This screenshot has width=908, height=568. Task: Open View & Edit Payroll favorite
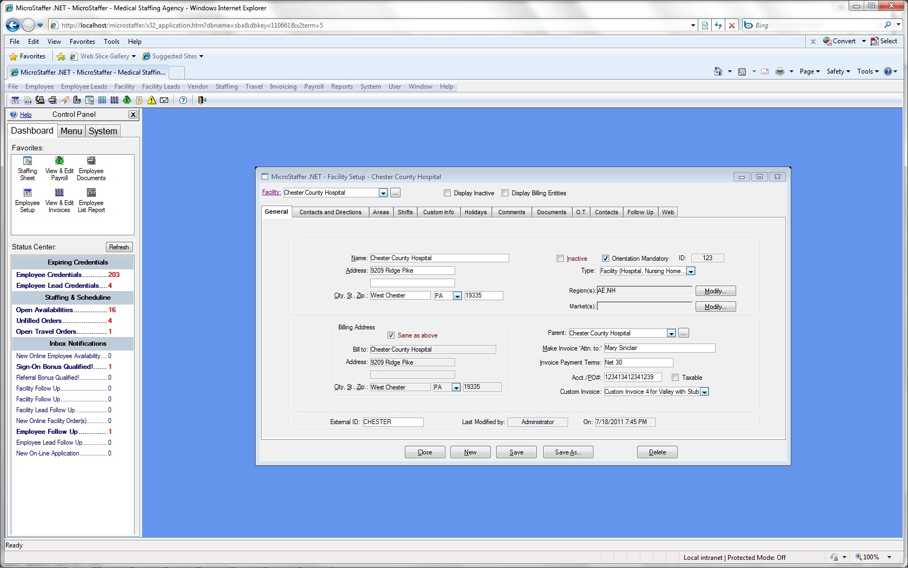(59, 168)
